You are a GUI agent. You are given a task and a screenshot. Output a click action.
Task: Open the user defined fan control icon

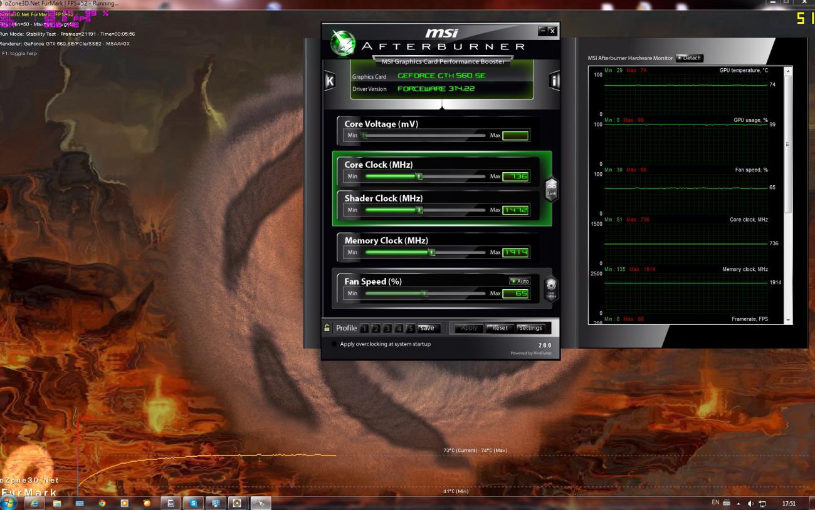[550, 289]
